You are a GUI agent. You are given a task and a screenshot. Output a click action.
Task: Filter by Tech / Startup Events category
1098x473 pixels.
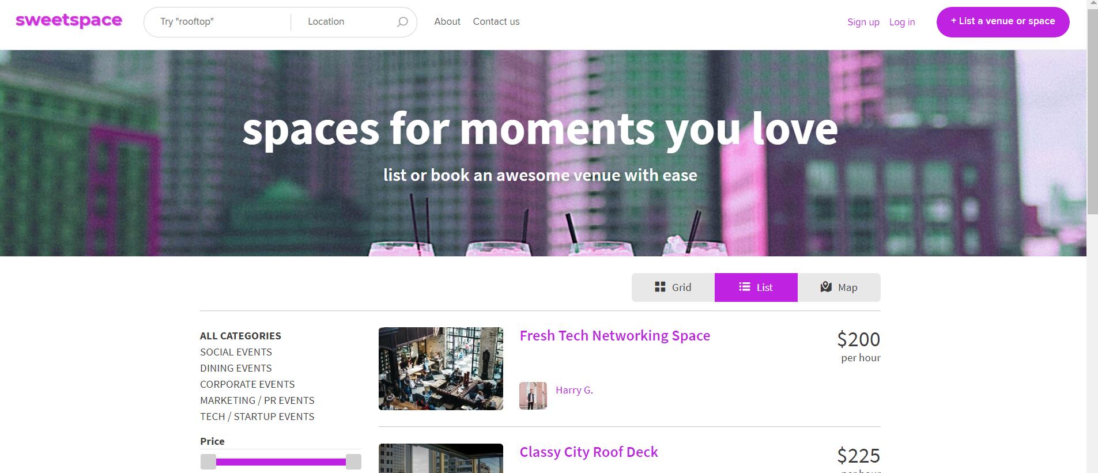[257, 417]
